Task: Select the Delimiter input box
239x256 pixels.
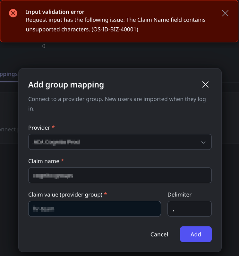Action: [x=189, y=209]
